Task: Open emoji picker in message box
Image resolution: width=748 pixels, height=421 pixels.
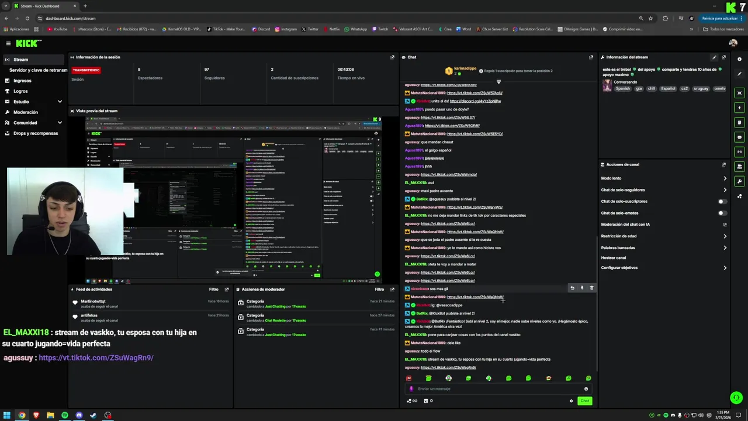Action: [586, 389]
